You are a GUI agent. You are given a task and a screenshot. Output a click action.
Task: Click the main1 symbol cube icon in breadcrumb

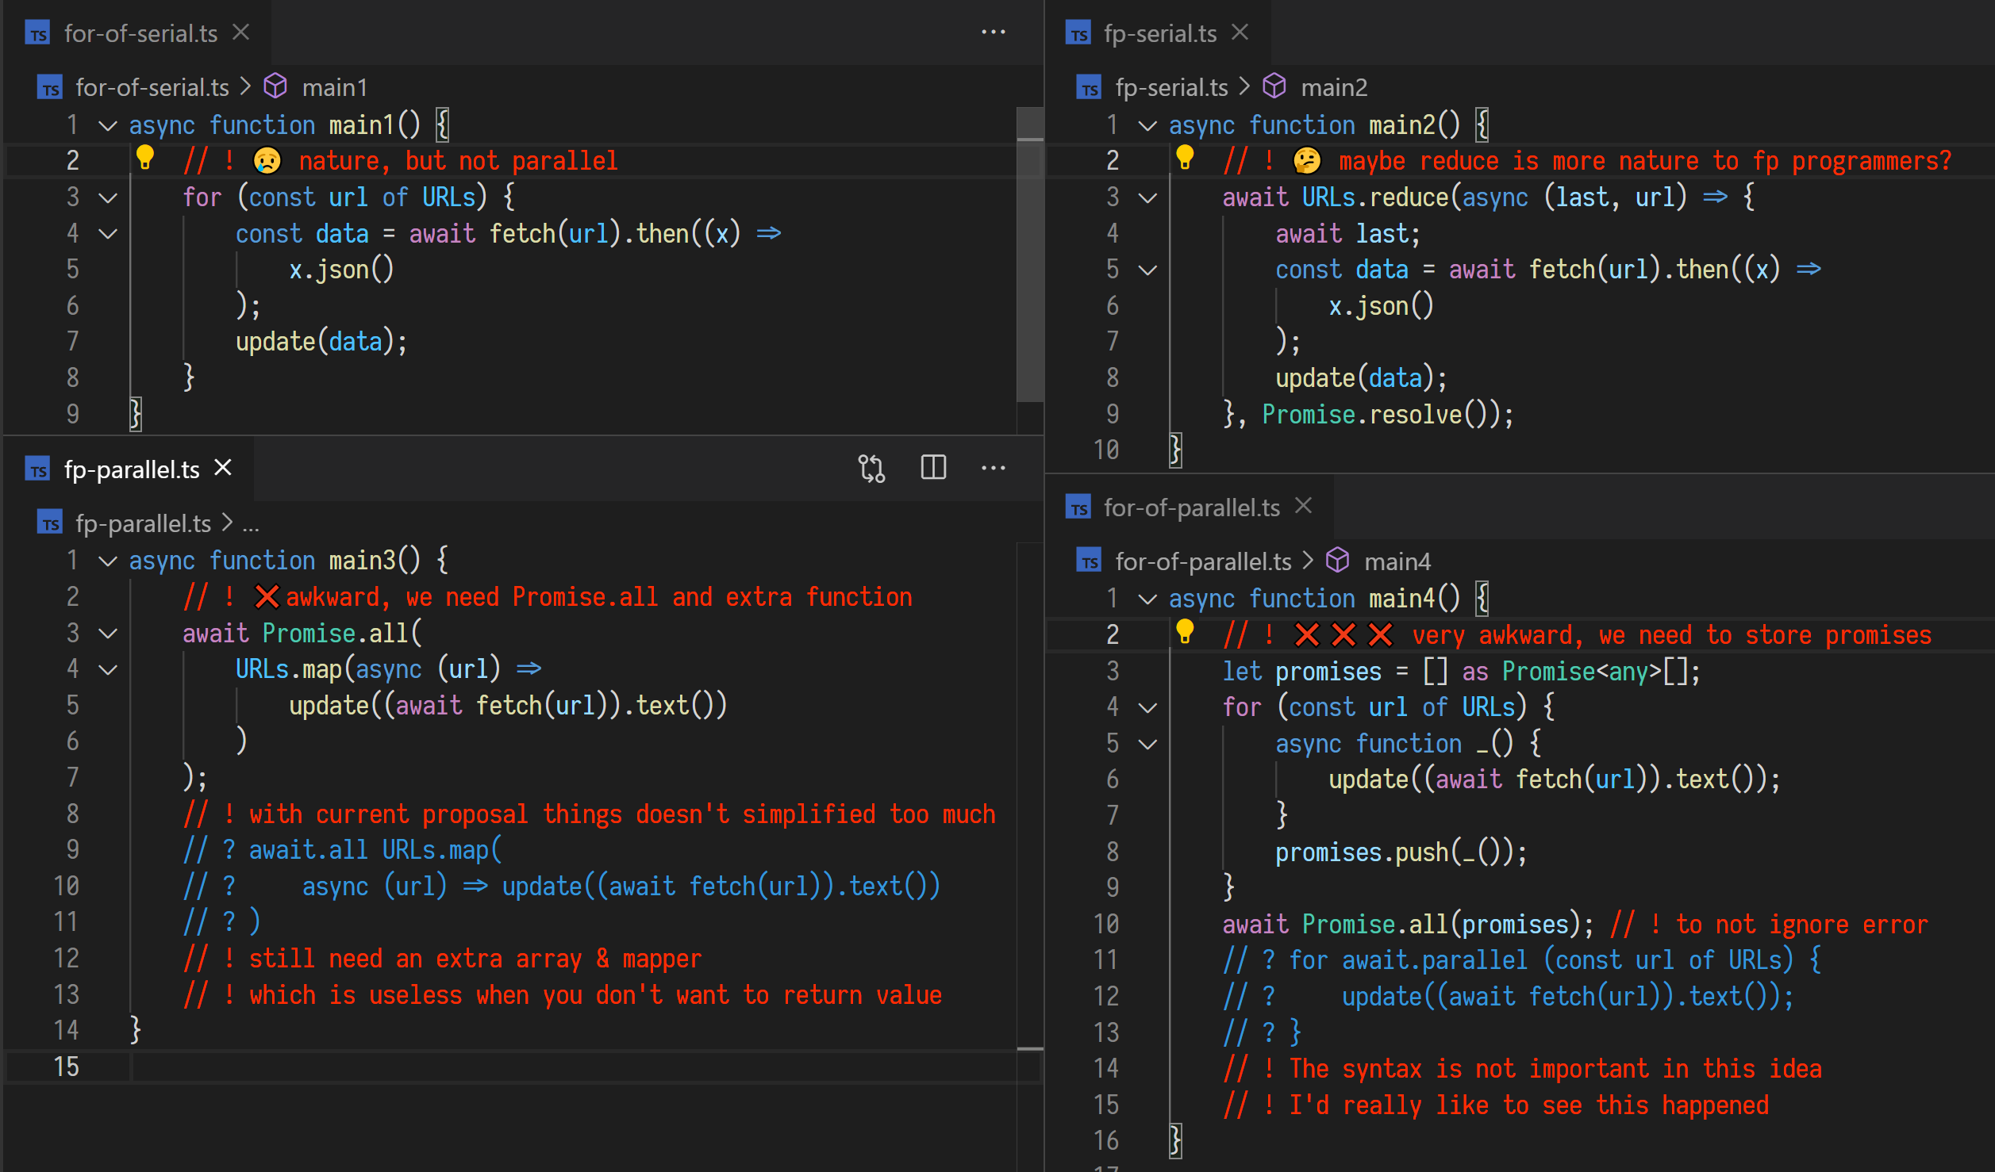pyautogui.click(x=275, y=87)
